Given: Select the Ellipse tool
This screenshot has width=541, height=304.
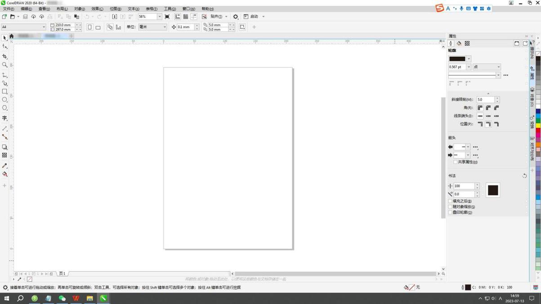Looking at the screenshot, I should point(4,100).
